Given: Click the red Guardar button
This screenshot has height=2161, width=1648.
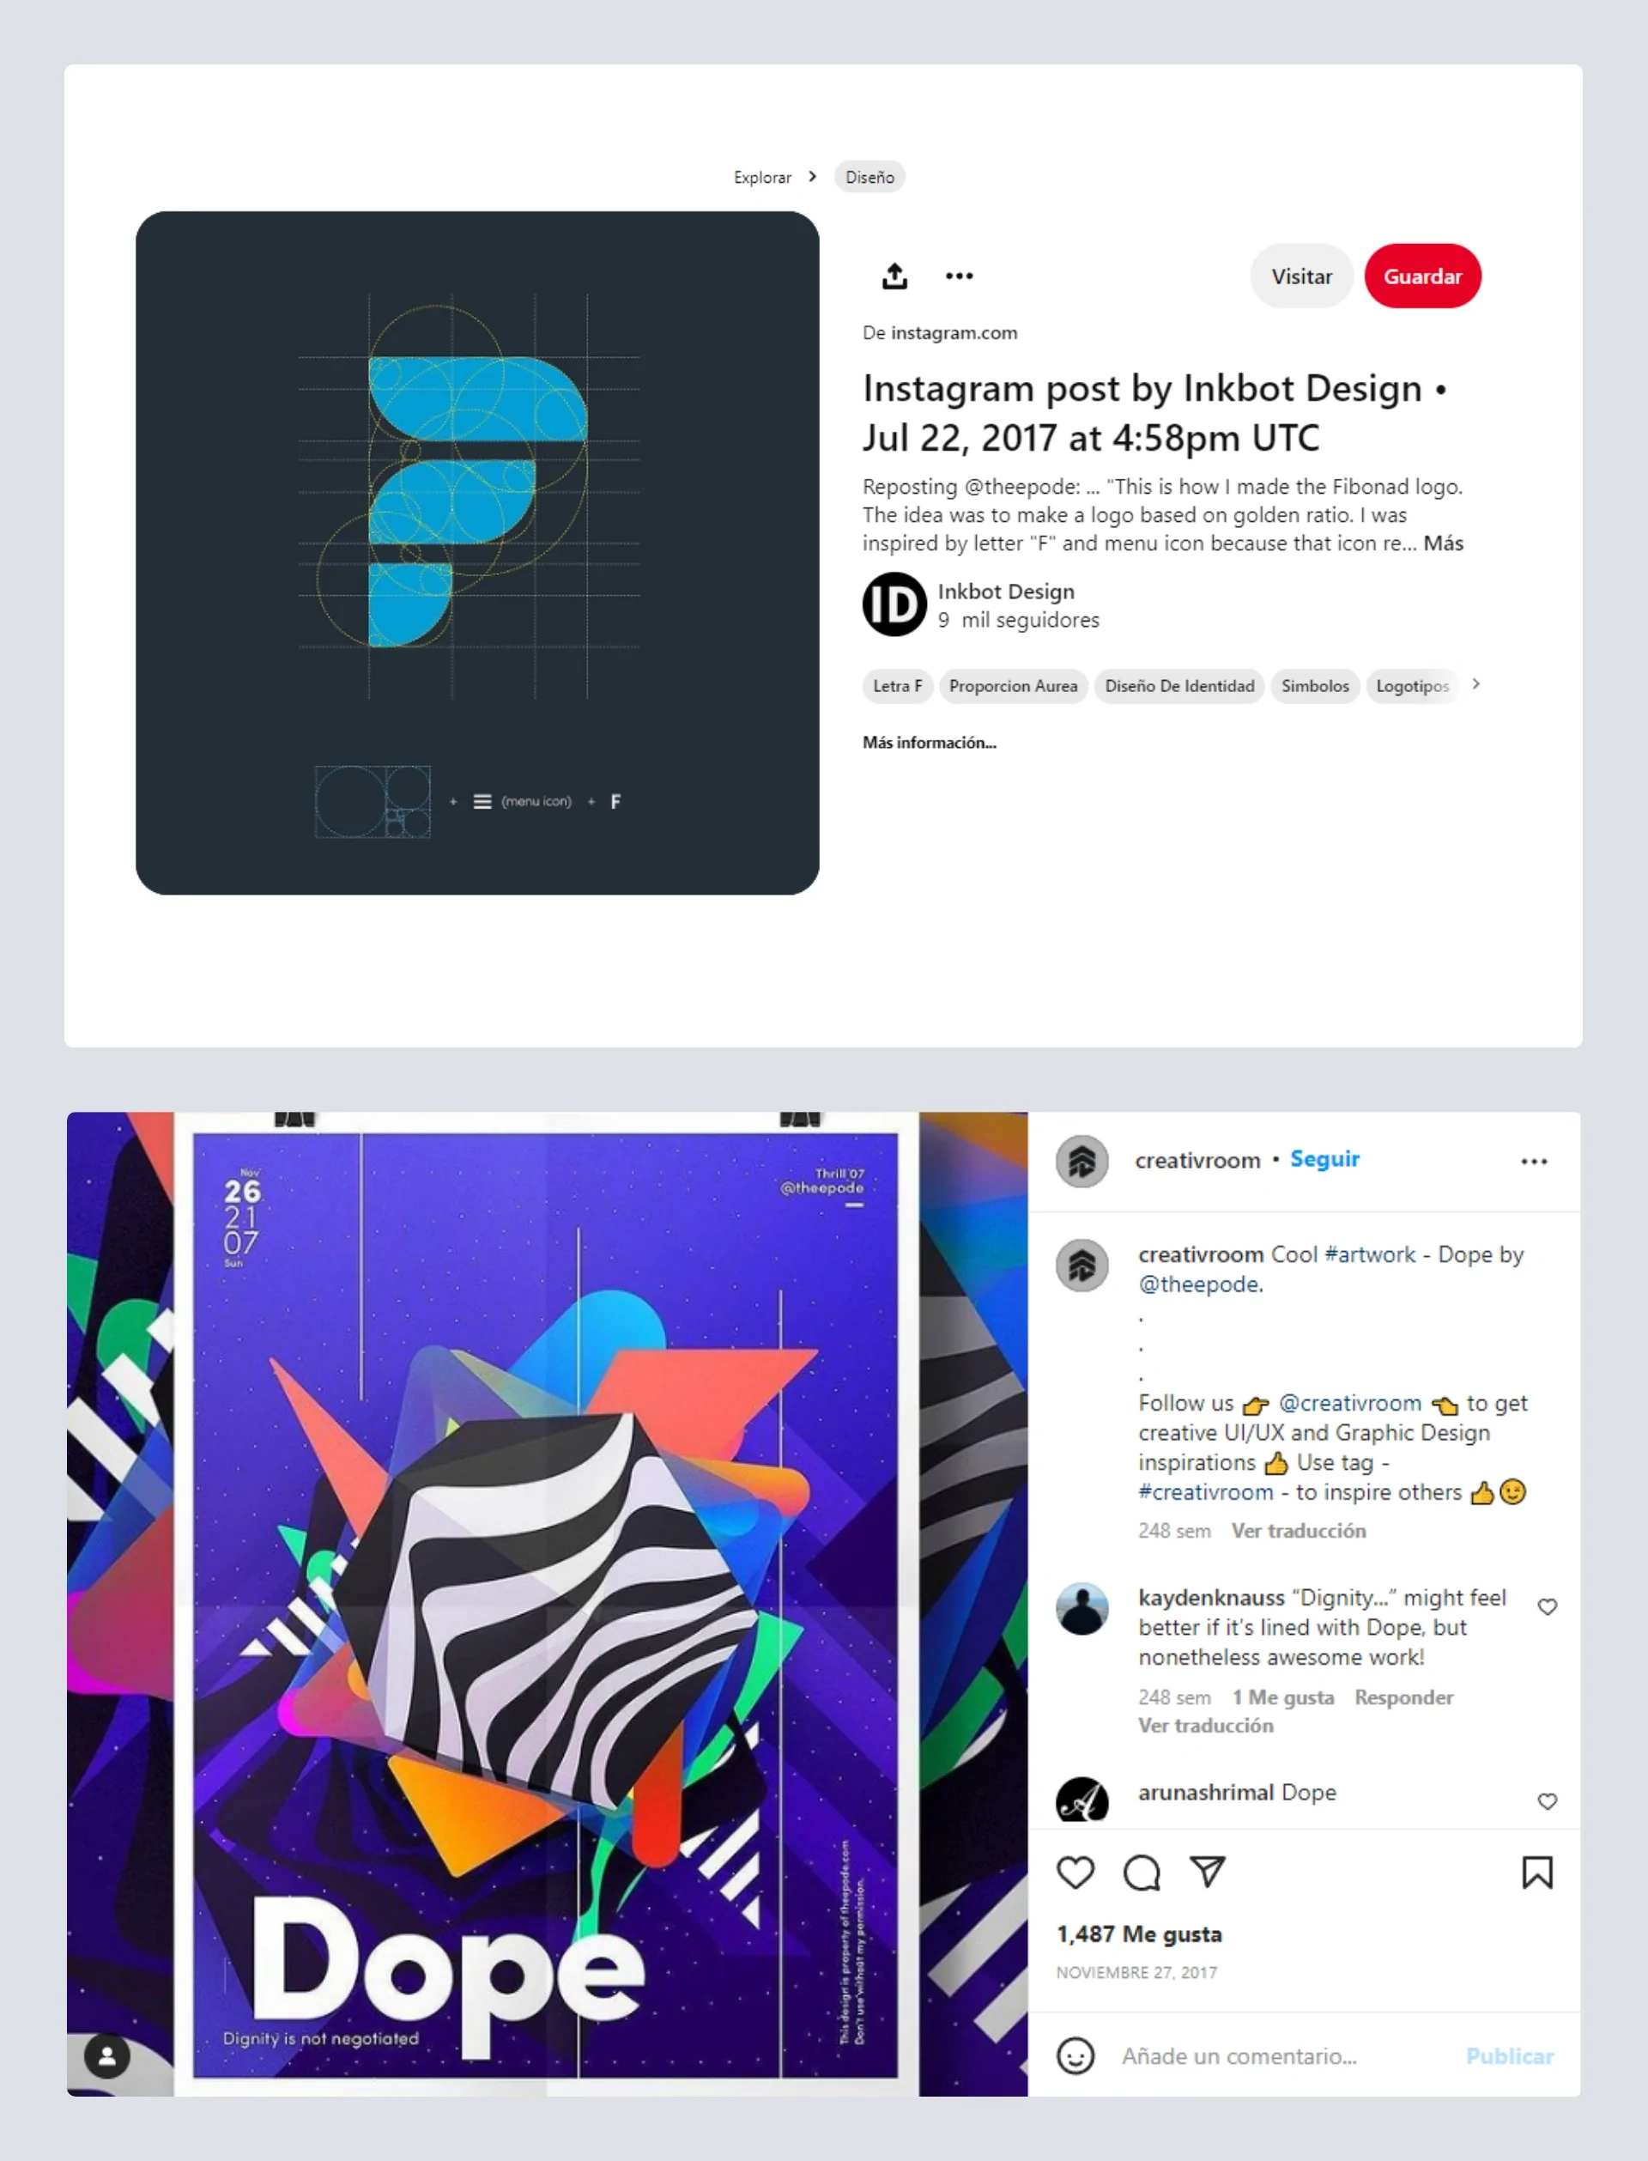Looking at the screenshot, I should point(1422,276).
